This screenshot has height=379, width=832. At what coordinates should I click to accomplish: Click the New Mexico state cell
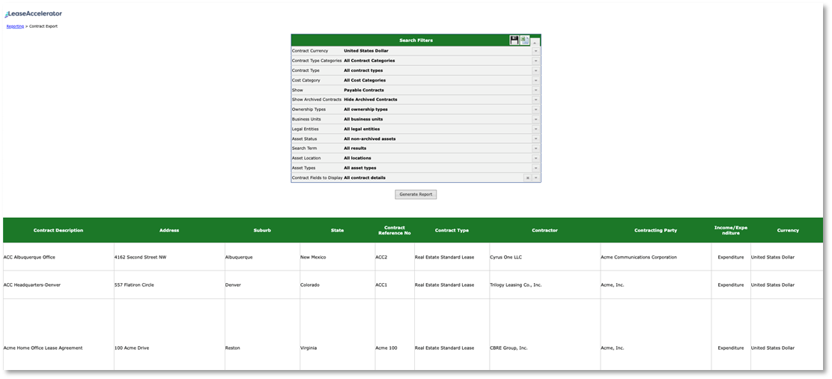pyautogui.click(x=338, y=257)
